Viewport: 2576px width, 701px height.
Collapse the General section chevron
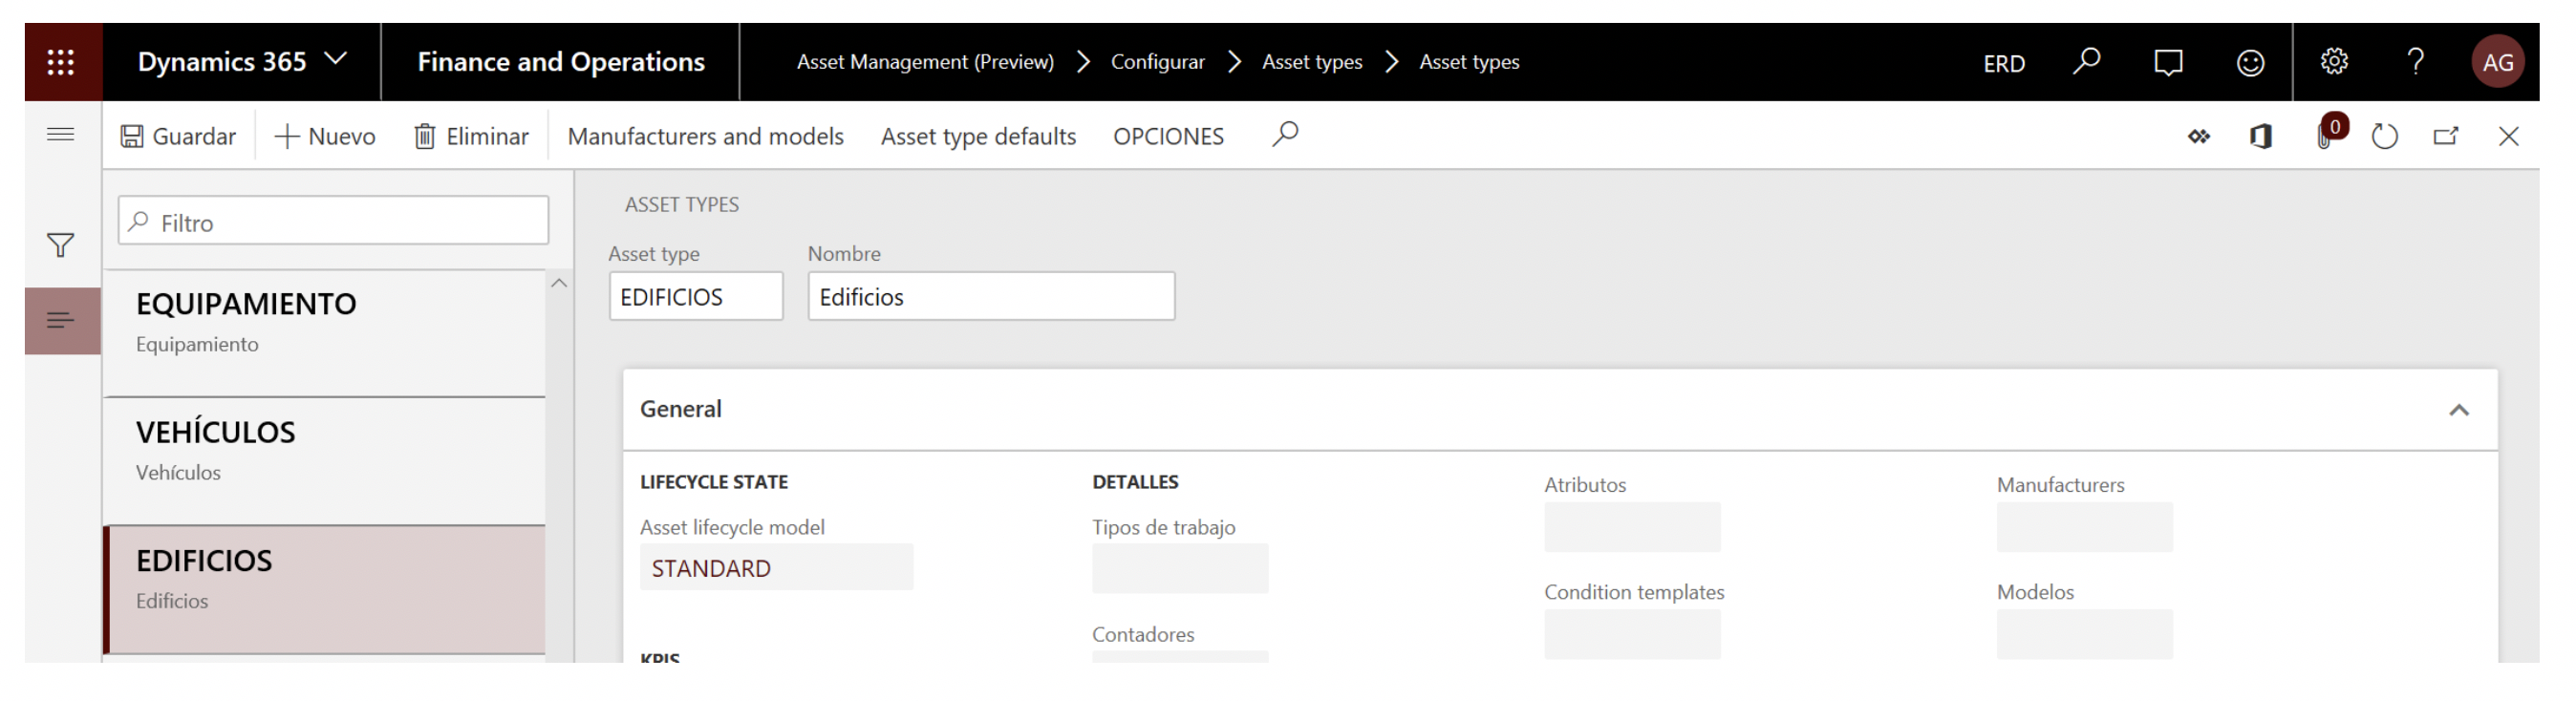[x=2459, y=410]
